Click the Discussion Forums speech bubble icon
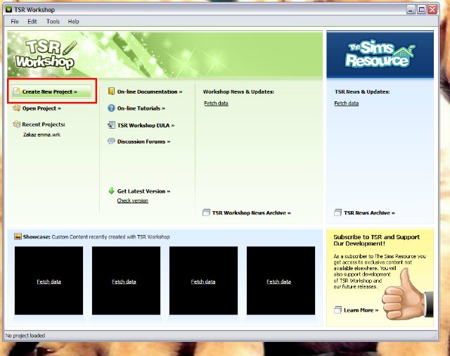 coord(111,141)
